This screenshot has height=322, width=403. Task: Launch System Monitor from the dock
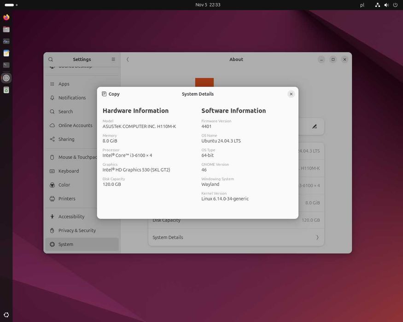(6, 41)
